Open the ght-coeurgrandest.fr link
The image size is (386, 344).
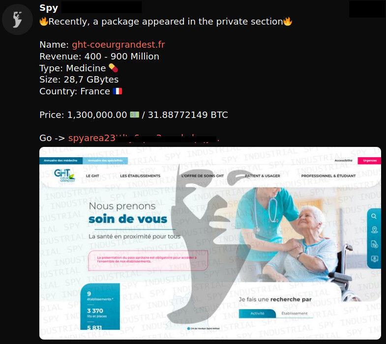tap(118, 45)
